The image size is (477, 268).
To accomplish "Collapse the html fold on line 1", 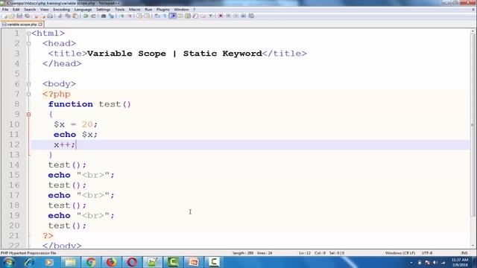I will 28,33.
